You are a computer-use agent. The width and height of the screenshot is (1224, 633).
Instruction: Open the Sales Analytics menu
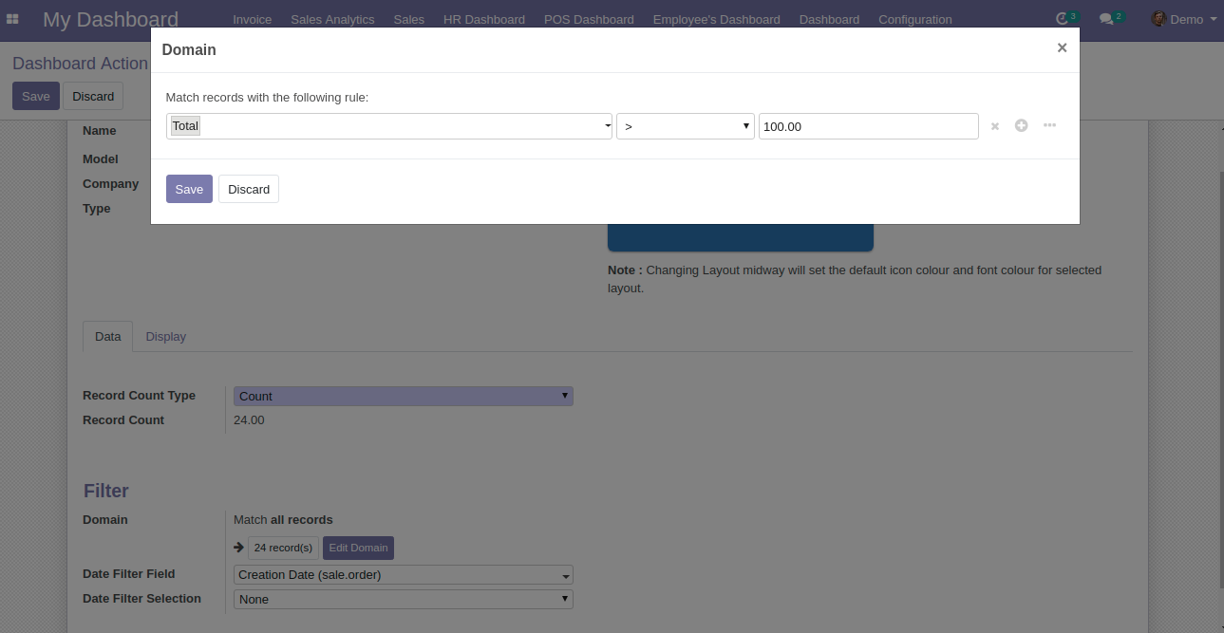[332, 19]
